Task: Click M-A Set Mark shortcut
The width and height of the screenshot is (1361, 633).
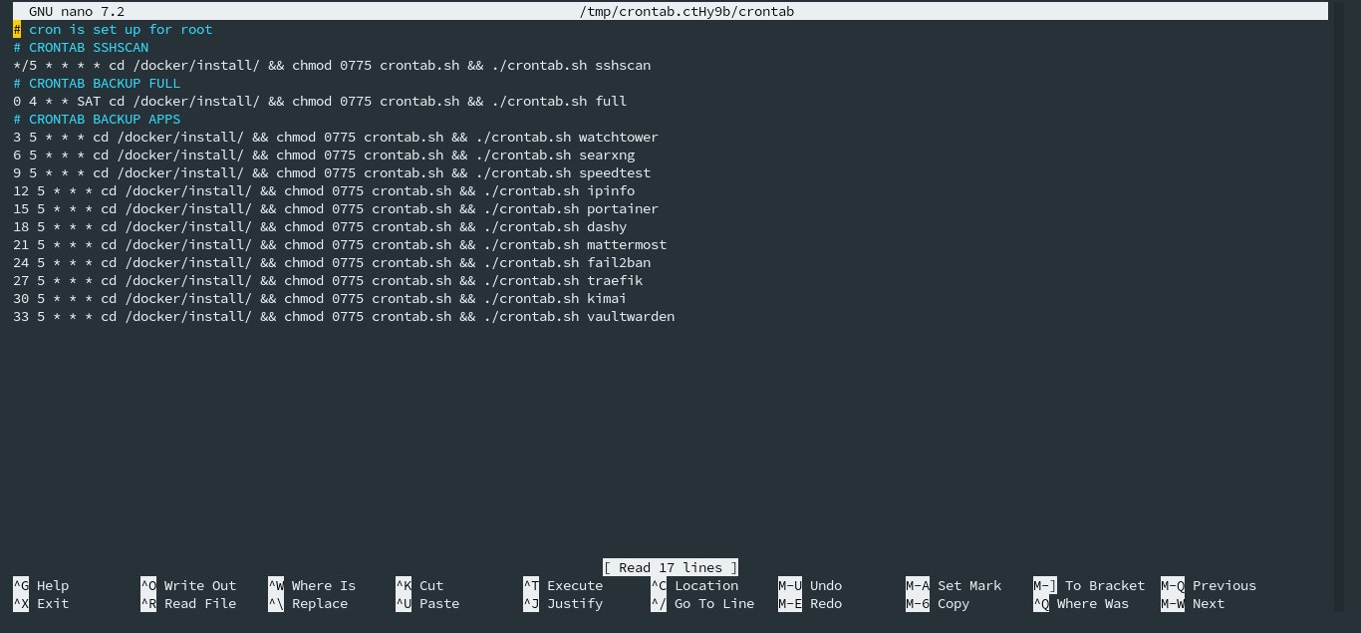Action: click(953, 585)
